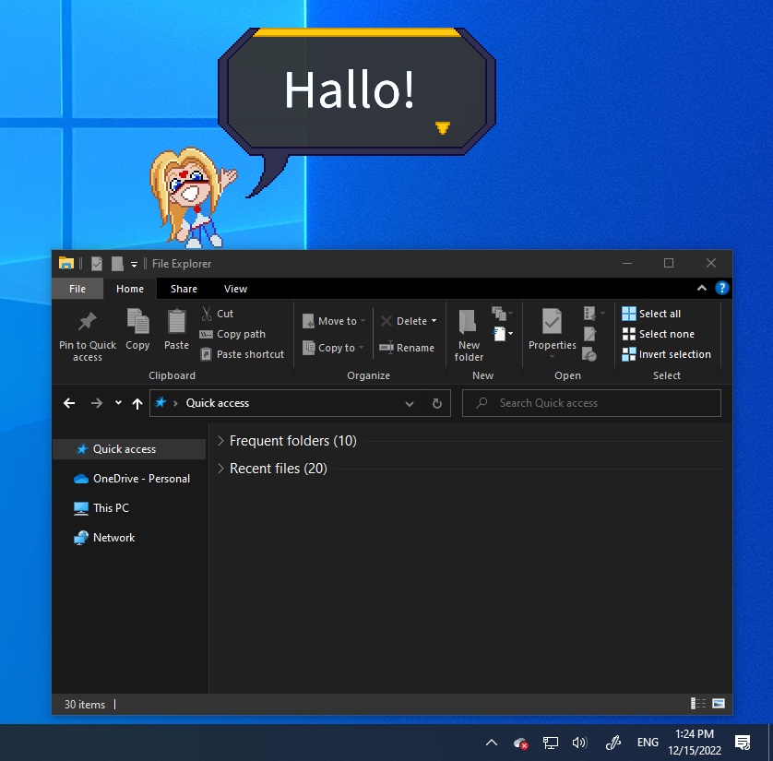
Task: Refresh Quick access with the refresh button
Action: [437, 404]
